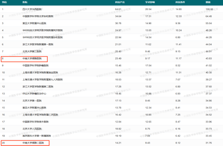The width and height of the screenshot is (223, 146).
Task: Click the 33.96 total in row 17
Action: pyautogui.click(x=208, y=122)
